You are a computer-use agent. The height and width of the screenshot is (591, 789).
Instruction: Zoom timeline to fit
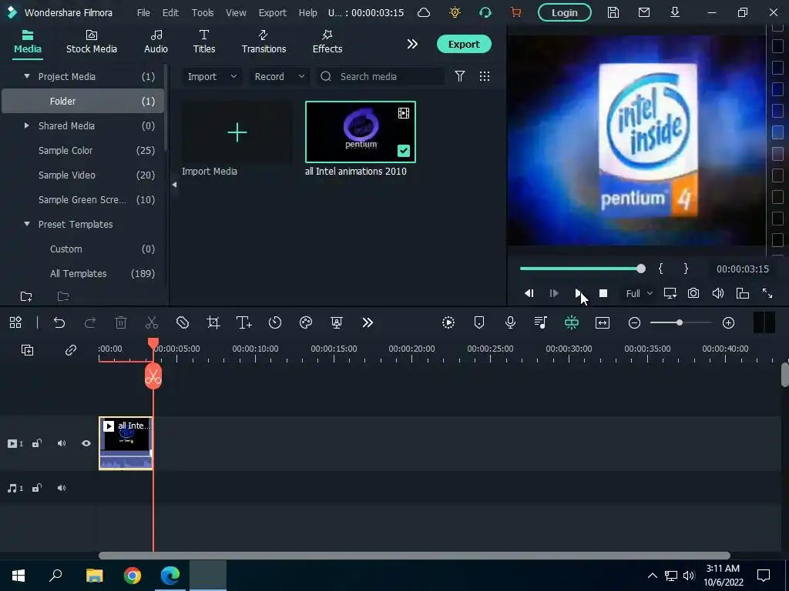pyautogui.click(x=603, y=322)
